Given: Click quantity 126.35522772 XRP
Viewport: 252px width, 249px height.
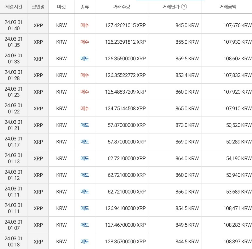Looking at the screenshot, I should tap(125, 75).
